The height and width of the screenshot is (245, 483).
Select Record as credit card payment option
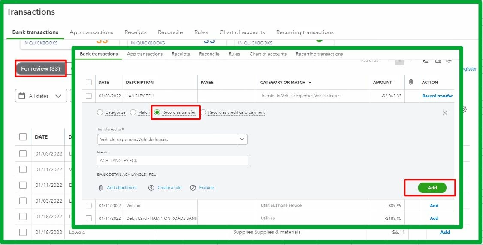coord(203,112)
